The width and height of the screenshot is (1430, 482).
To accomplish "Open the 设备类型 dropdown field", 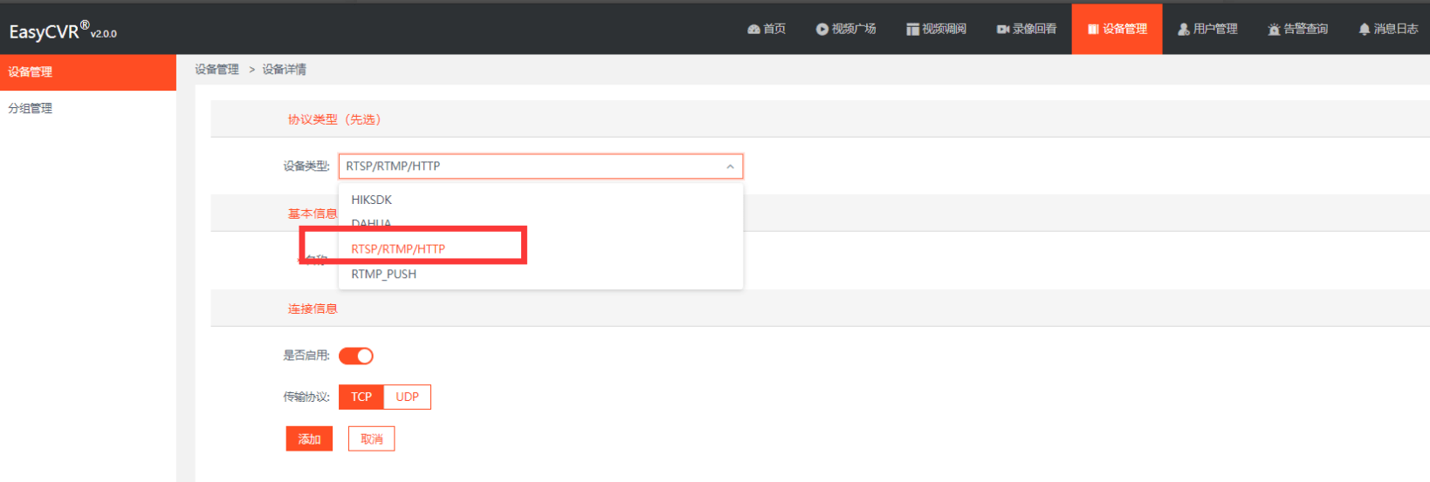I will click(x=540, y=166).
